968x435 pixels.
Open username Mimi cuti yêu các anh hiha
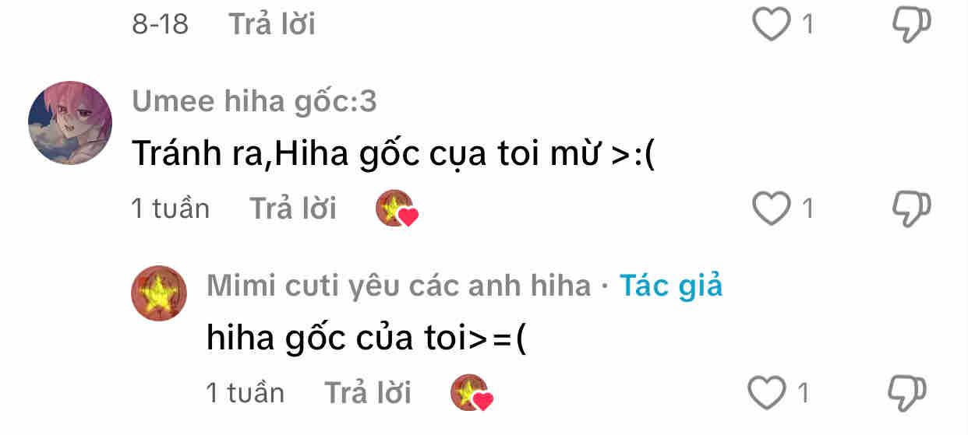pos(398,286)
